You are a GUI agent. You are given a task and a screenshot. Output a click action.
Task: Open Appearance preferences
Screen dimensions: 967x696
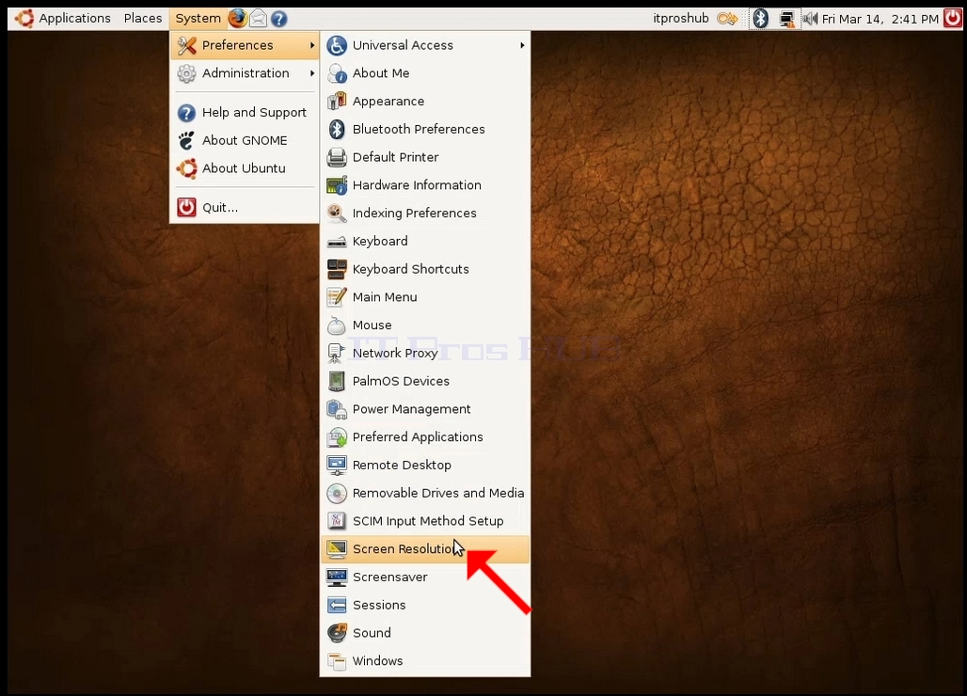point(425,101)
